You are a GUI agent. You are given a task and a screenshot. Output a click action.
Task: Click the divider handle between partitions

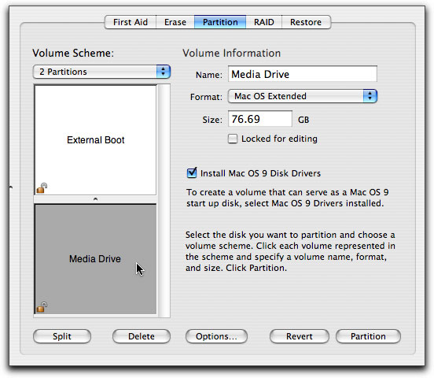pyautogui.click(x=95, y=199)
